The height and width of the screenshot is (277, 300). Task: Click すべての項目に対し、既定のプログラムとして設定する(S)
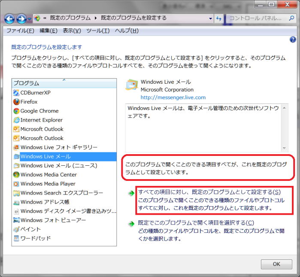coord(209,192)
